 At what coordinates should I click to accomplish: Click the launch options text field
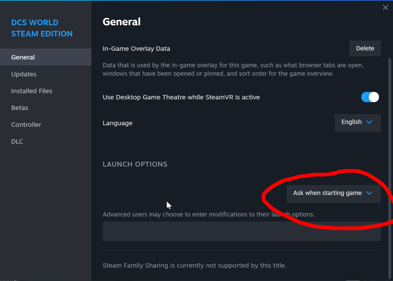(241, 231)
